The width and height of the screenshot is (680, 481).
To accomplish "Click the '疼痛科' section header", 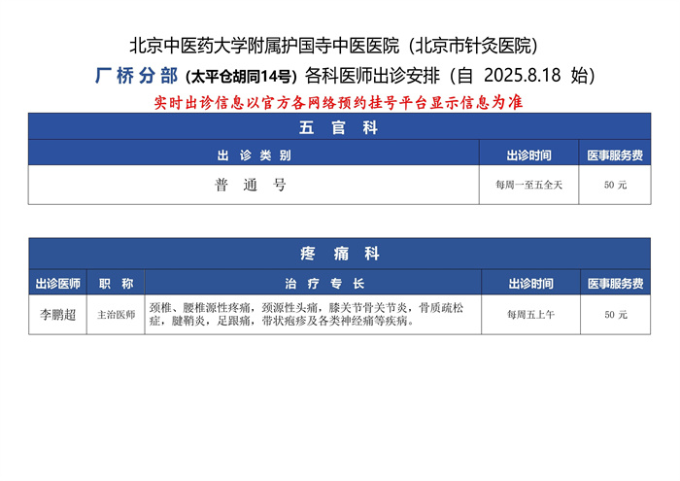I will coord(340,254).
